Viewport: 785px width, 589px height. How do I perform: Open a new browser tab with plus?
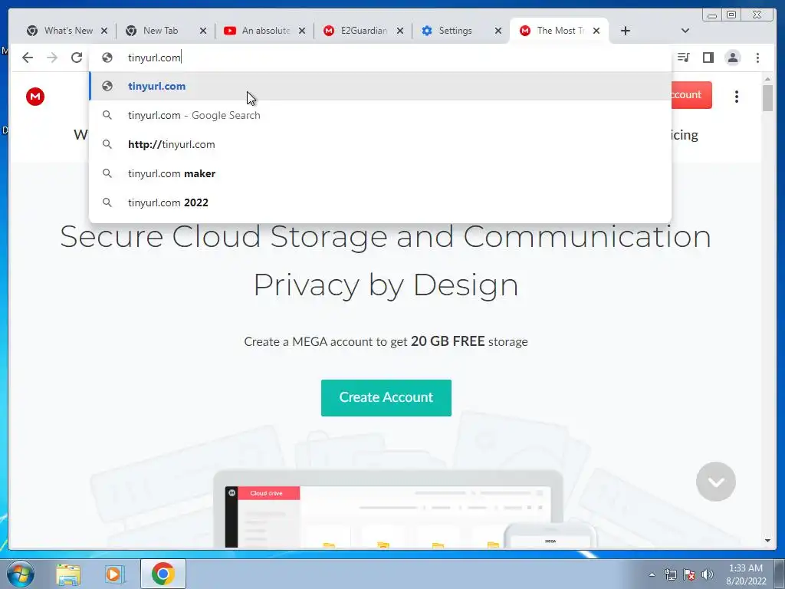point(626,31)
